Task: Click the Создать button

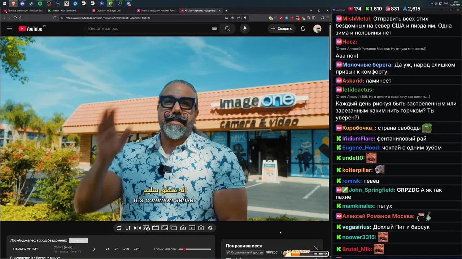Action: (281, 28)
